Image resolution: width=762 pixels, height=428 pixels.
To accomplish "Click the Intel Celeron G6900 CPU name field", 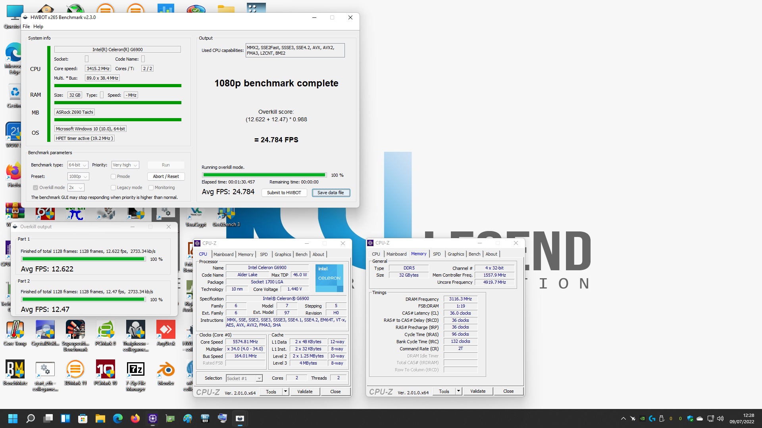I will 117,50.
